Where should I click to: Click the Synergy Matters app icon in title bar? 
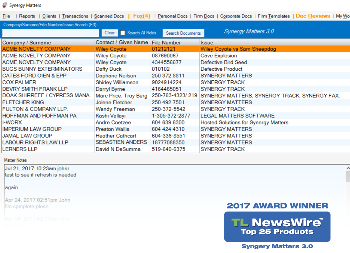(4, 5)
